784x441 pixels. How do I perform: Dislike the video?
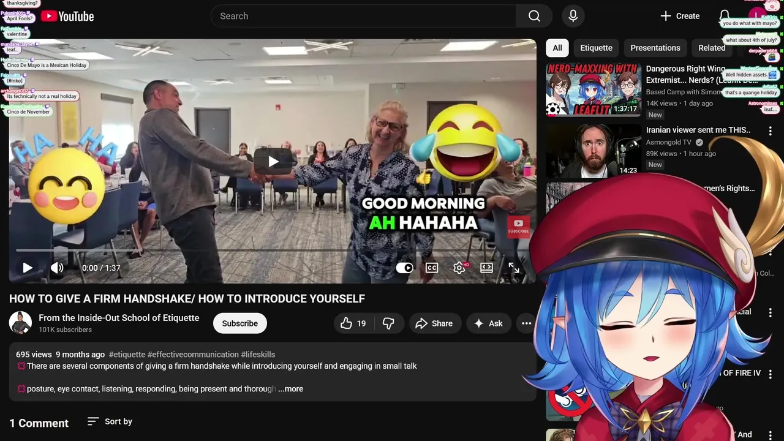tap(389, 323)
